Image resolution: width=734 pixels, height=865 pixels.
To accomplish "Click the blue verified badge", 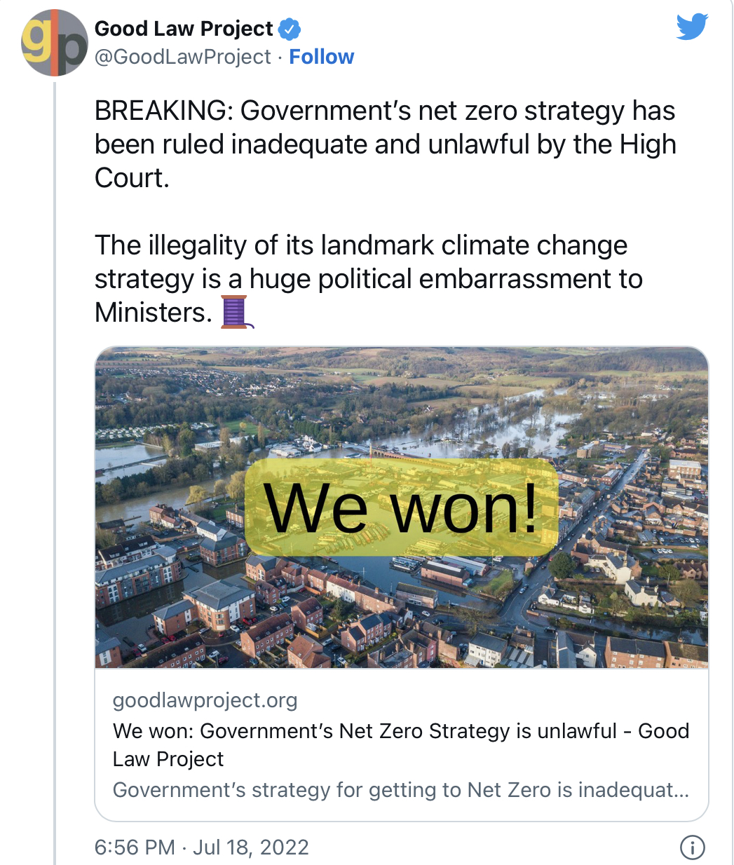I will pyautogui.click(x=290, y=29).
